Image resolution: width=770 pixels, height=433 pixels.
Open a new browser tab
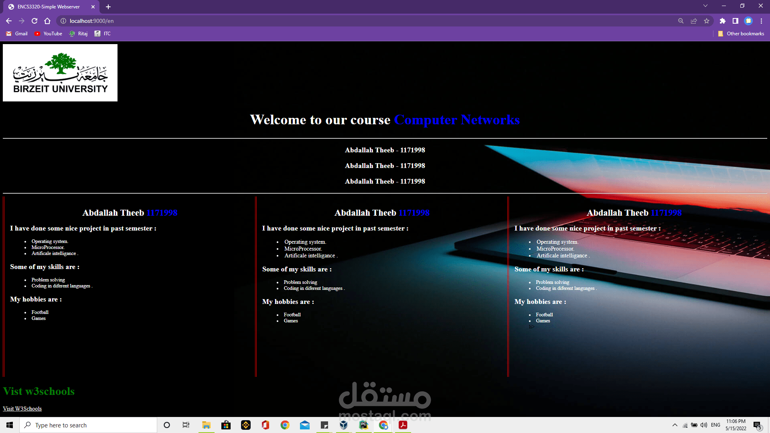108,7
